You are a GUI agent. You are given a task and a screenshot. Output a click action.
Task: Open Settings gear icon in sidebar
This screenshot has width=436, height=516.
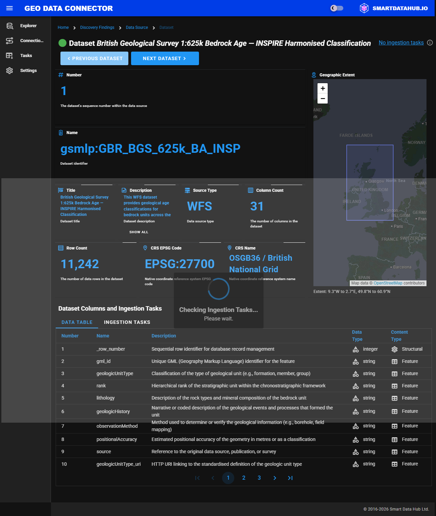(10, 71)
